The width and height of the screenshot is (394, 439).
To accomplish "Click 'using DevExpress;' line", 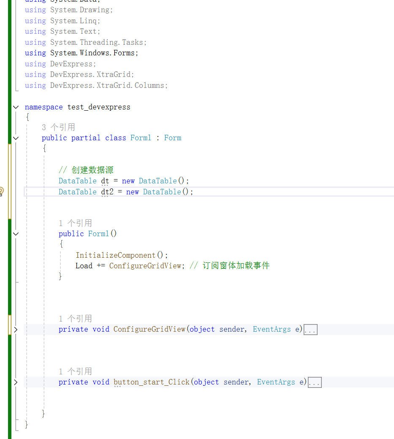I will (x=60, y=64).
